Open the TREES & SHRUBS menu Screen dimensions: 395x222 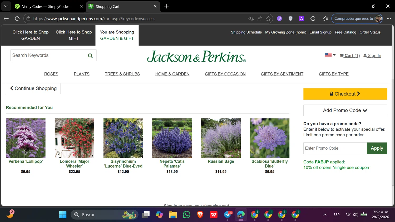click(122, 74)
